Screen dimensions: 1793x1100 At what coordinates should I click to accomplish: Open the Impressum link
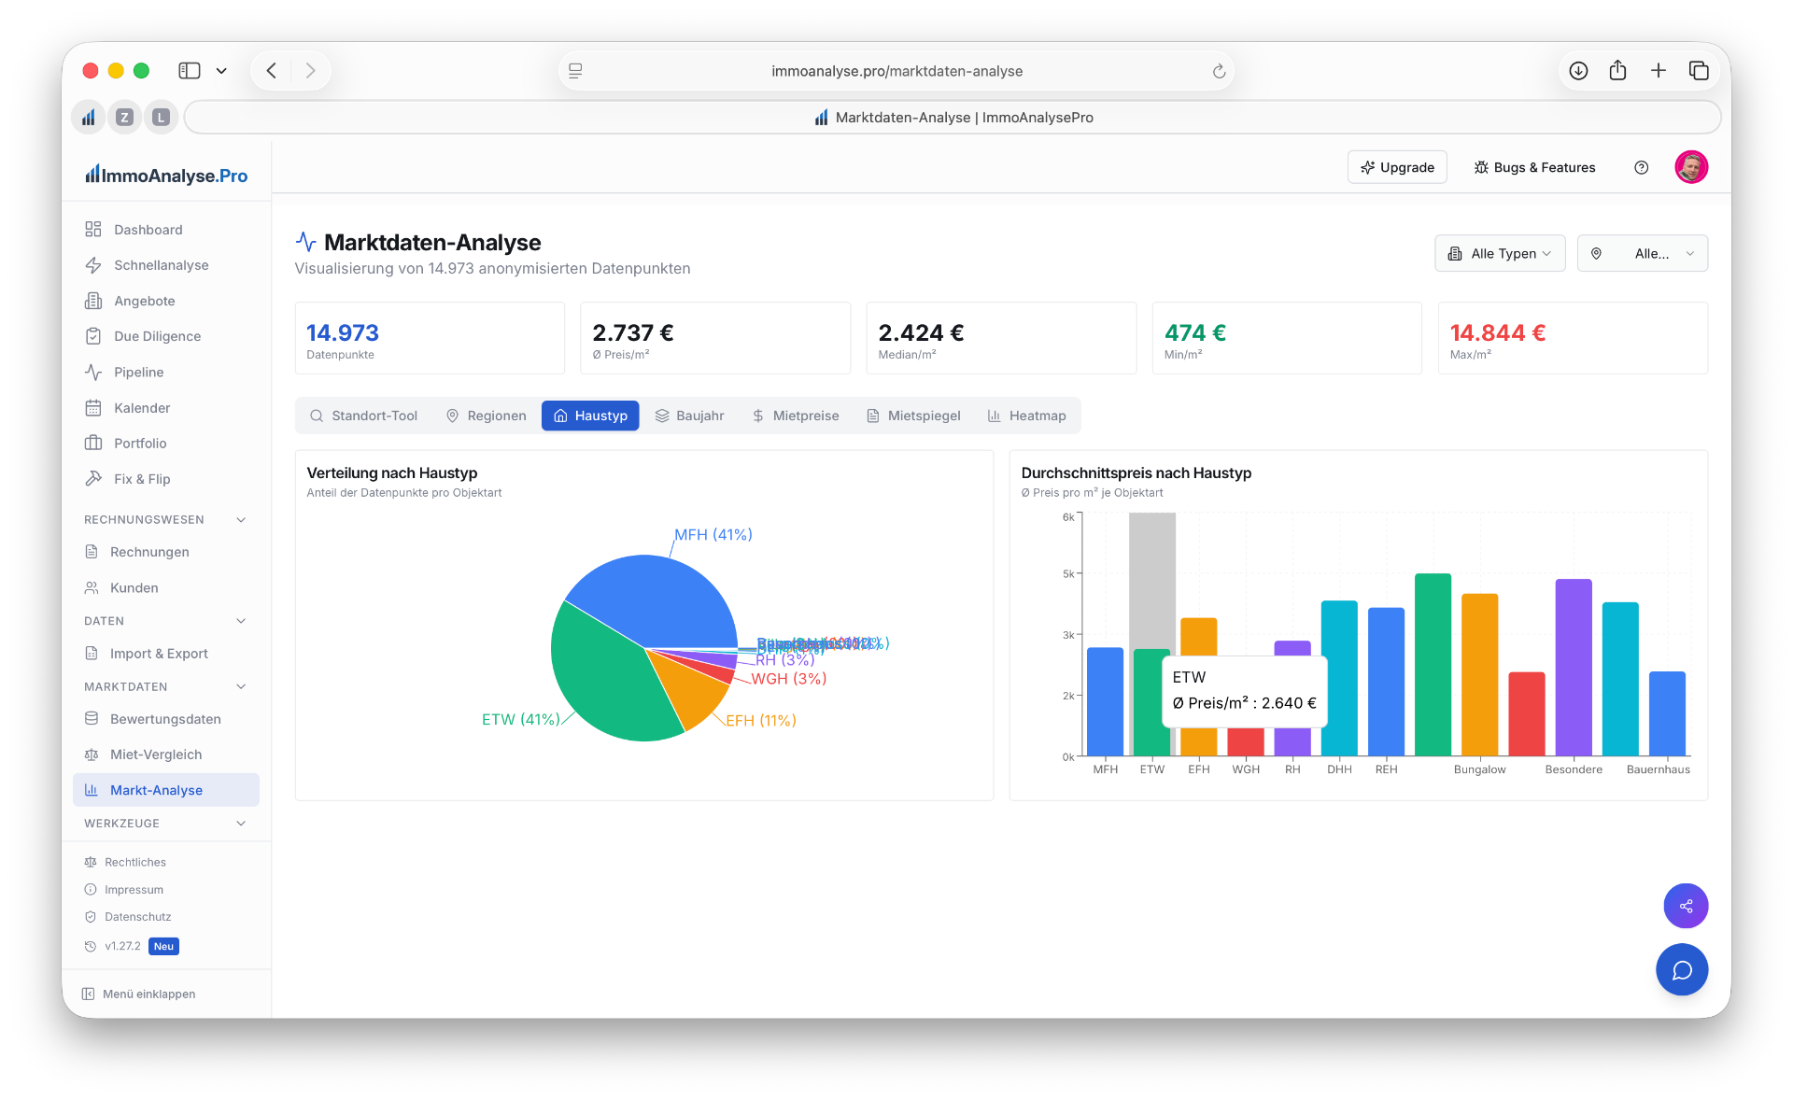coord(124,890)
